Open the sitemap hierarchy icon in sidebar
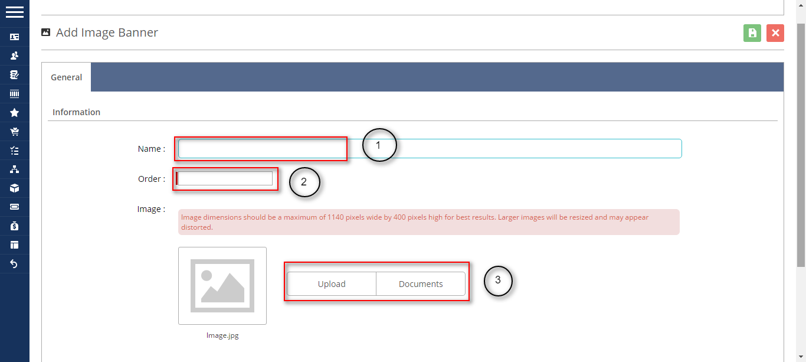This screenshot has height=362, width=806. pos(14,169)
